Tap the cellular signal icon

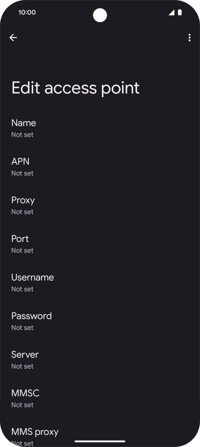[171, 13]
